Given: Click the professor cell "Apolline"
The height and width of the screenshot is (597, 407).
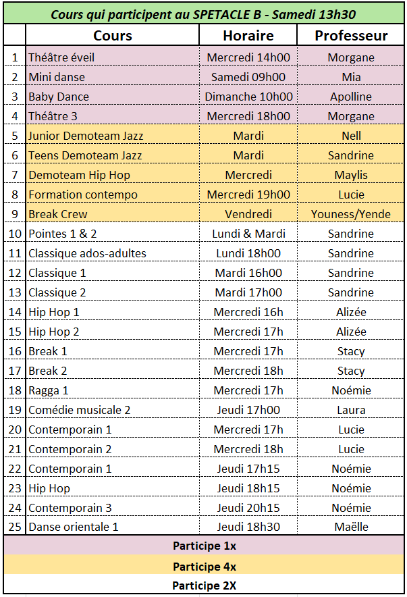Looking at the screenshot, I should tap(351, 97).
